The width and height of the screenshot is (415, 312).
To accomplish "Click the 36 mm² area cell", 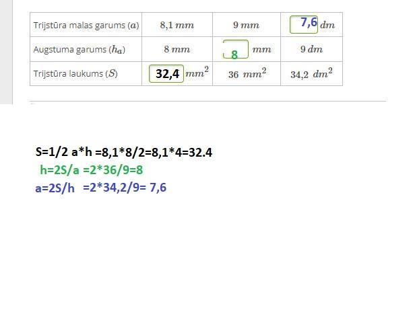I will [x=247, y=74].
